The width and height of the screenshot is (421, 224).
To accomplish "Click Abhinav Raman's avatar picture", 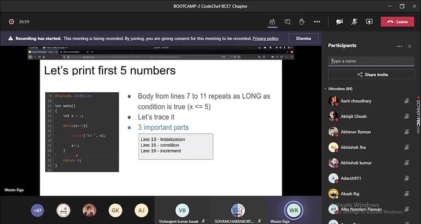I will 333,132.
